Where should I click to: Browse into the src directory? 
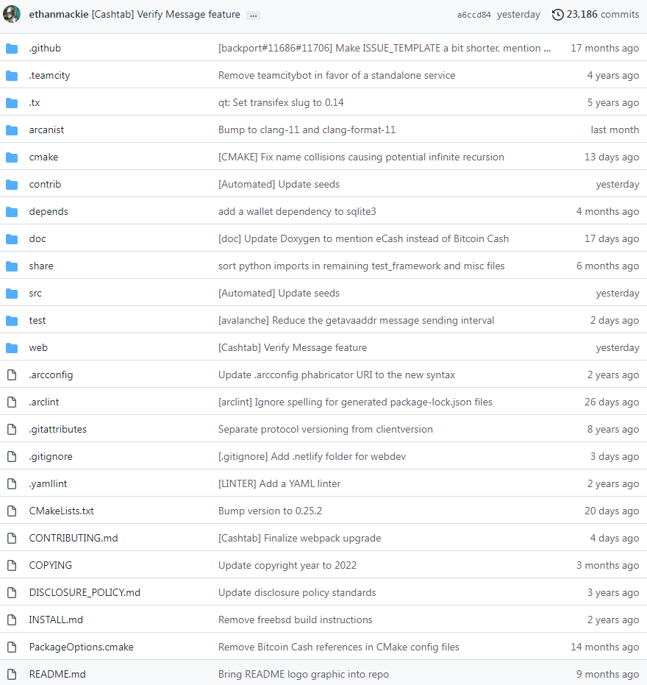[x=35, y=293]
